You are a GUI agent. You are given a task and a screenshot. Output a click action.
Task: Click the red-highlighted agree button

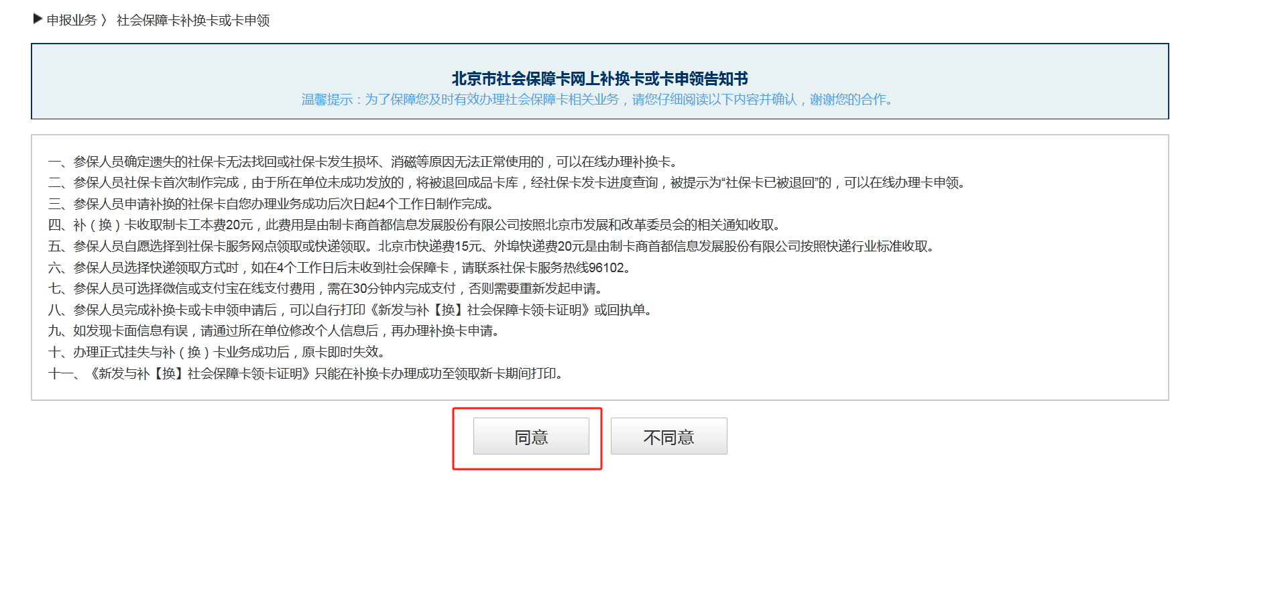click(x=531, y=436)
